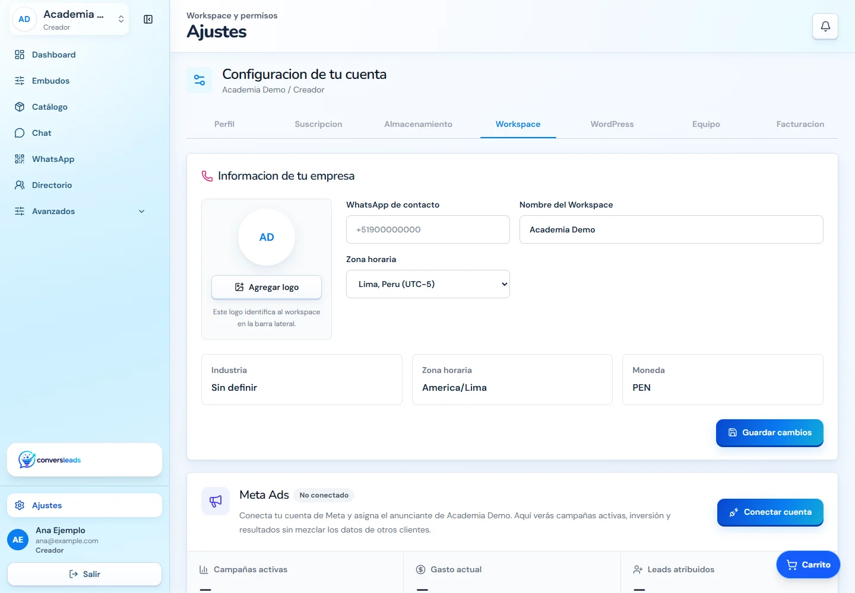
Task: Click the Avanzados sliders icon
Action: (x=20, y=211)
